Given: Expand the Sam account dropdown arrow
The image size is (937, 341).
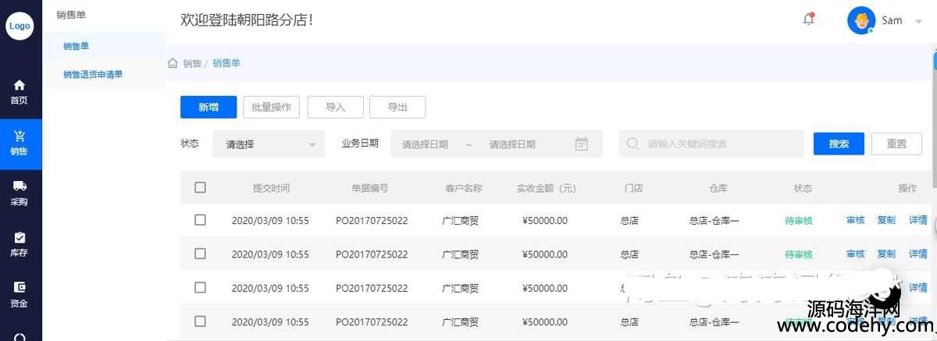Looking at the screenshot, I should pyautogui.click(x=918, y=21).
